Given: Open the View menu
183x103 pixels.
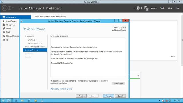Looking at the screenshot, I should [170, 8].
